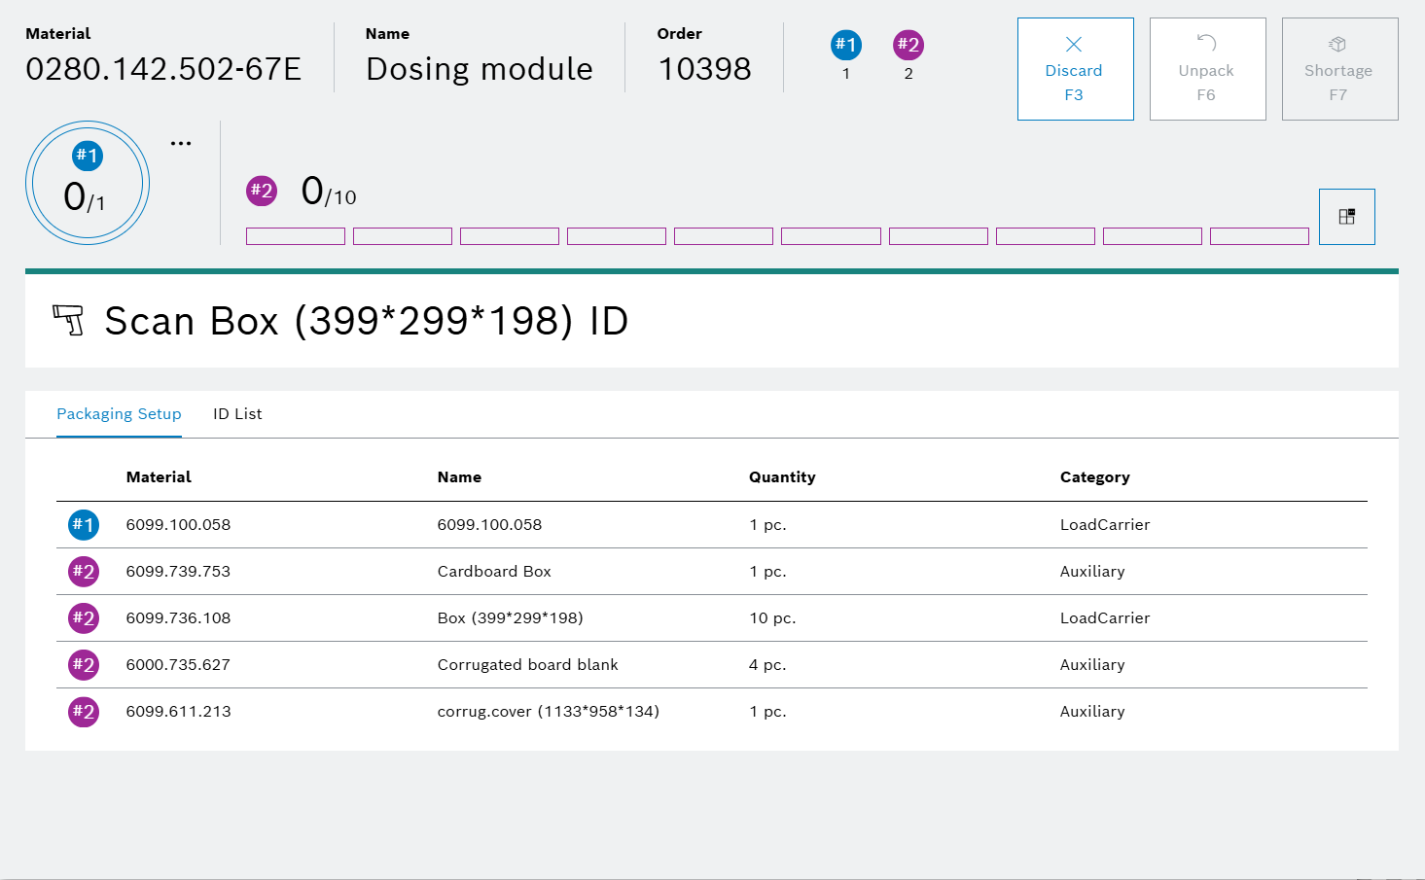Click the purple #2 badge beside 0/10

(x=262, y=191)
